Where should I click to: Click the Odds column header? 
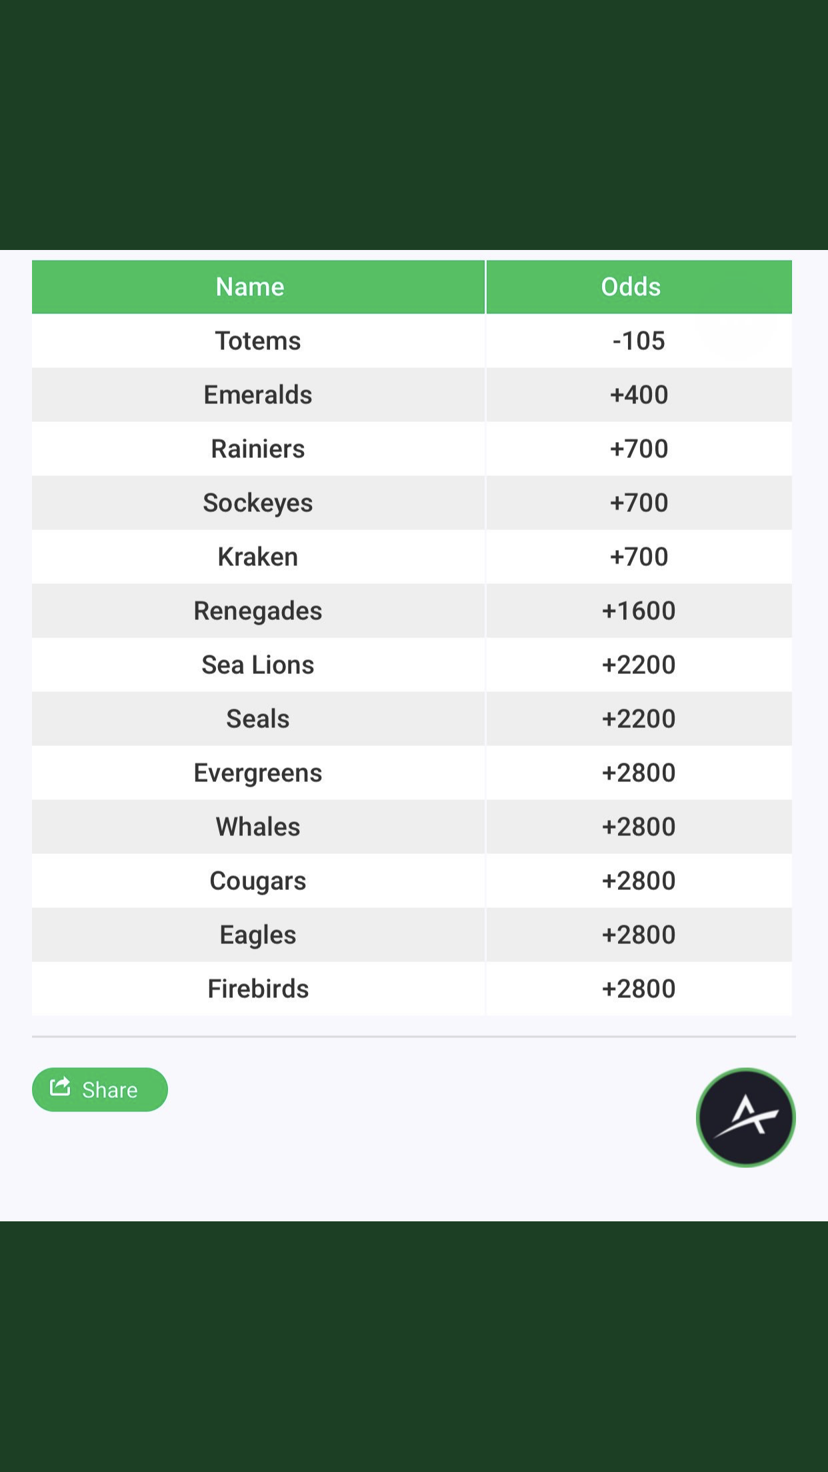pos(631,287)
